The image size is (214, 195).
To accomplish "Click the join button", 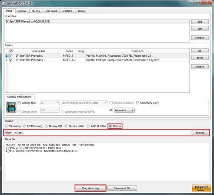I will (200, 29).
